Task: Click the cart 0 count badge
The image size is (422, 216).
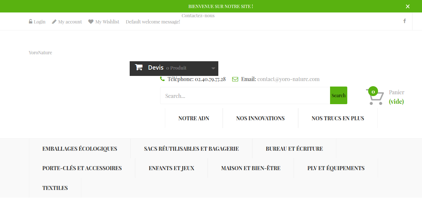Action: coord(373,92)
